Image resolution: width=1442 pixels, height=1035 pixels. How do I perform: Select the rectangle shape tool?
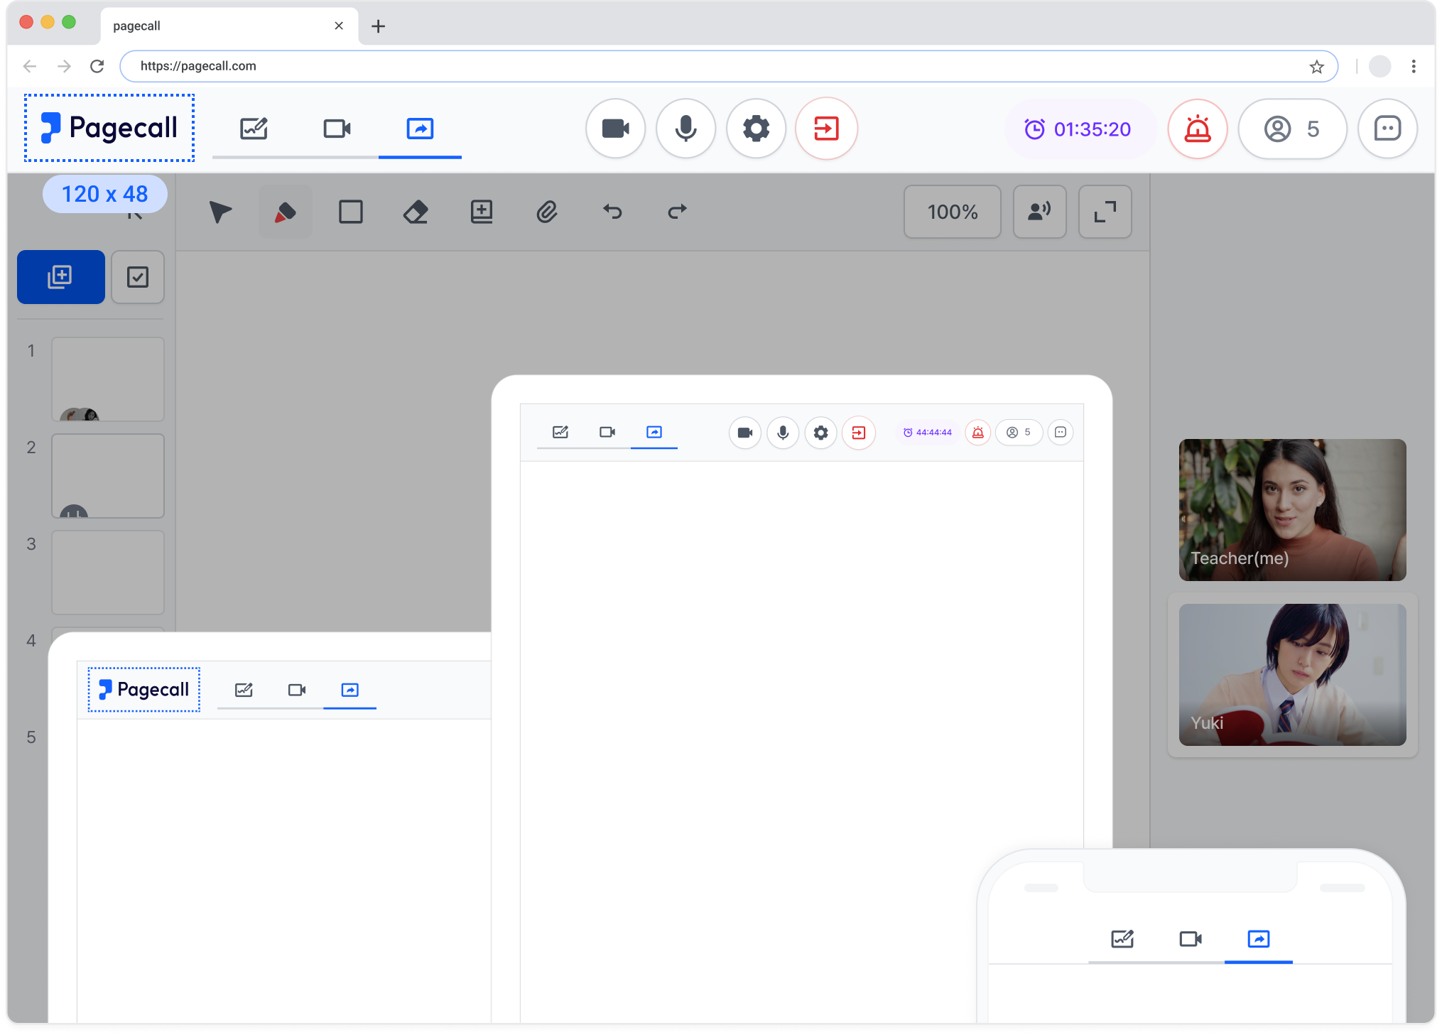(351, 212)
